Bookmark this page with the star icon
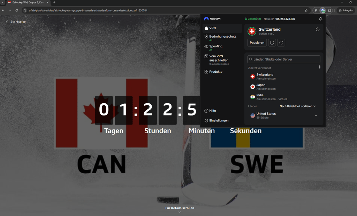This screenshot has height=216, width=357. (x=306, y=10)
